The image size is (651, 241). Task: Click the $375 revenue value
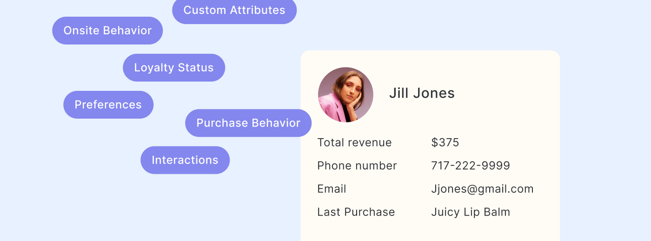[x=445, y=143]
